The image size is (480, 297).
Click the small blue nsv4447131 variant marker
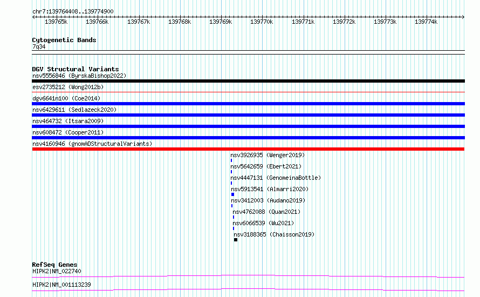pos(231,183)
